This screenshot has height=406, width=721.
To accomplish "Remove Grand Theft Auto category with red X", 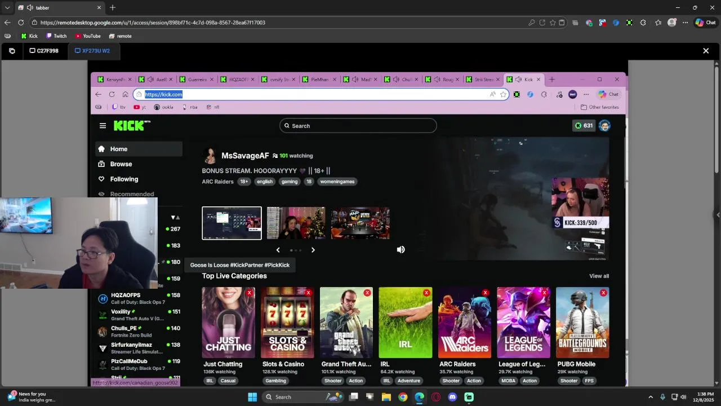I will click(367, 293).
